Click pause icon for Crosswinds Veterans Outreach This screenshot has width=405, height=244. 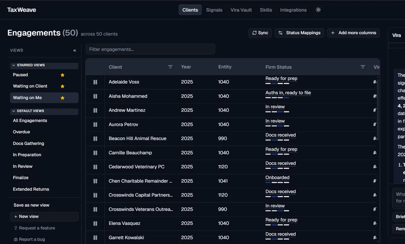(x=95, y=209)
